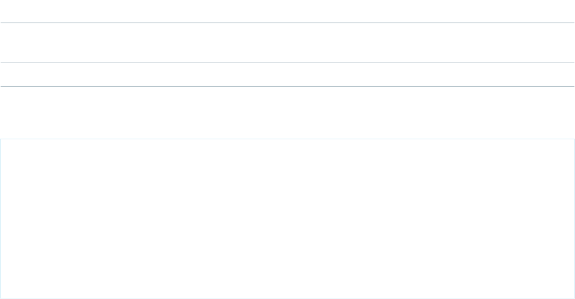Viewport: 575px width, 299px height.
Task: Click the right end of the narrow third row
Action: click(570, 74)
